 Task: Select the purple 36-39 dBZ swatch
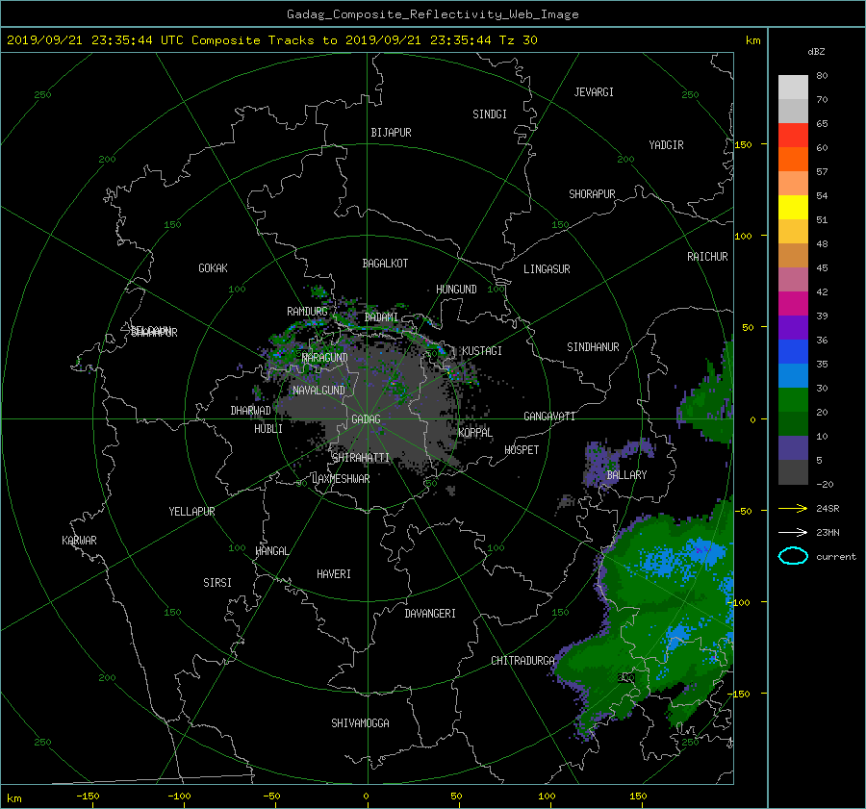[x=793, y=327]
